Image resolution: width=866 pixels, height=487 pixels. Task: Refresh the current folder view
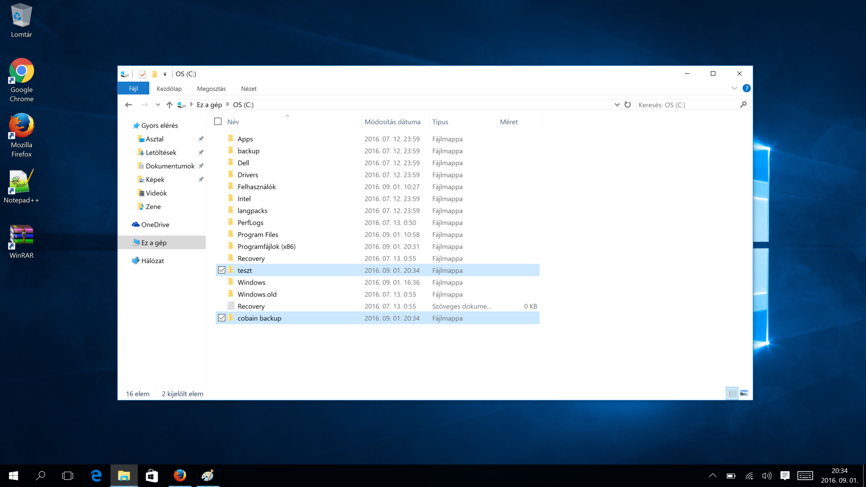tap(628, 104)
